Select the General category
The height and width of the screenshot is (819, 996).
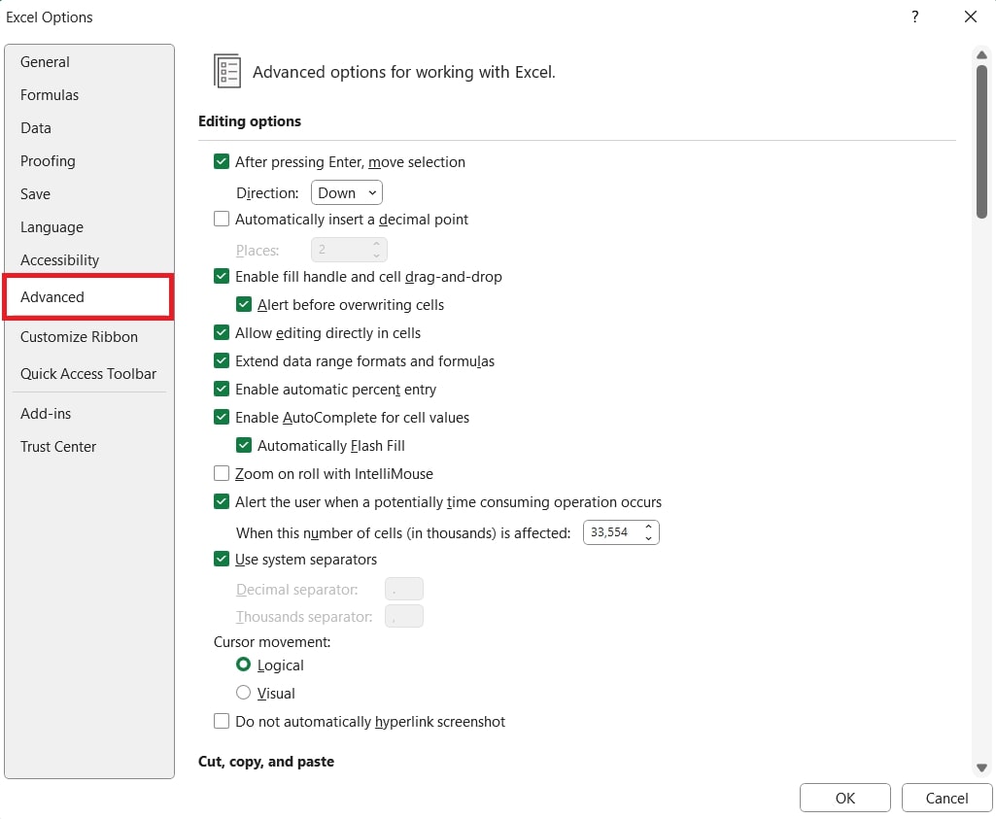pyautogui.click(x=89, y=62)
